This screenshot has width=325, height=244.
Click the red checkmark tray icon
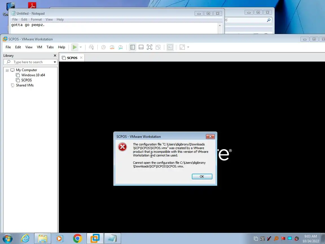tap(269, 239)
